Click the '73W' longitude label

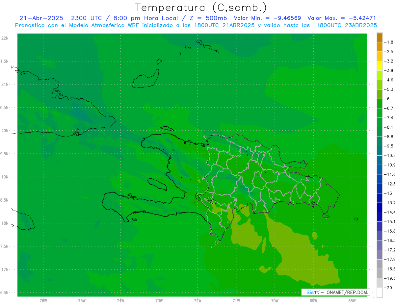coord(159,300)
